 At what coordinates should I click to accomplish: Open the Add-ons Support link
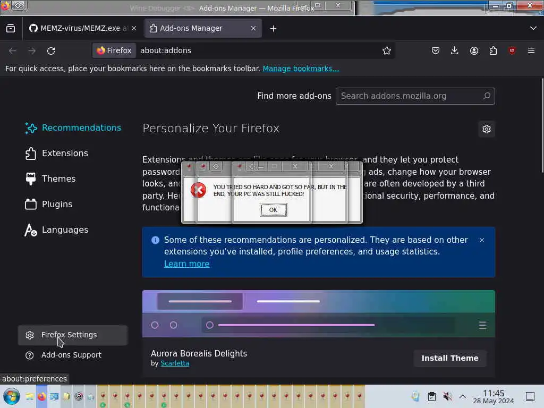(x=64, y=355)
